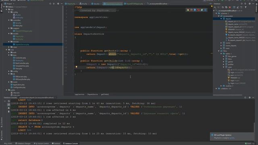Collapse the mappers folder arrow
258x145 pixels.
tap(9, 28)
